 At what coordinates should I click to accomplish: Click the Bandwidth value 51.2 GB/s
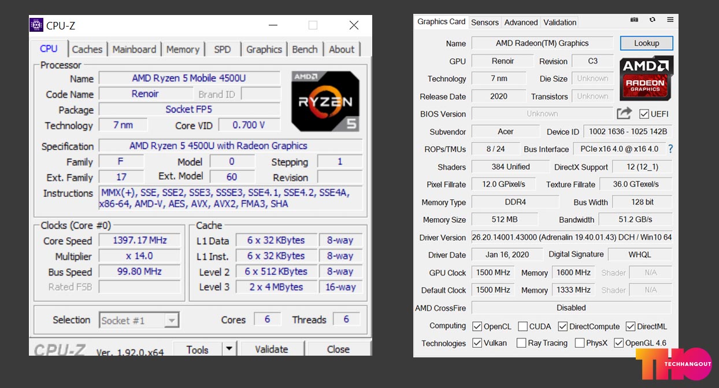[x=635, y=219]
